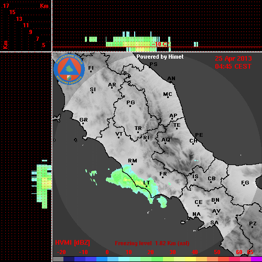Viewport: 262px width, 262px height.
Task: Click the VT city label on map
Action: [x=119, y=134]
